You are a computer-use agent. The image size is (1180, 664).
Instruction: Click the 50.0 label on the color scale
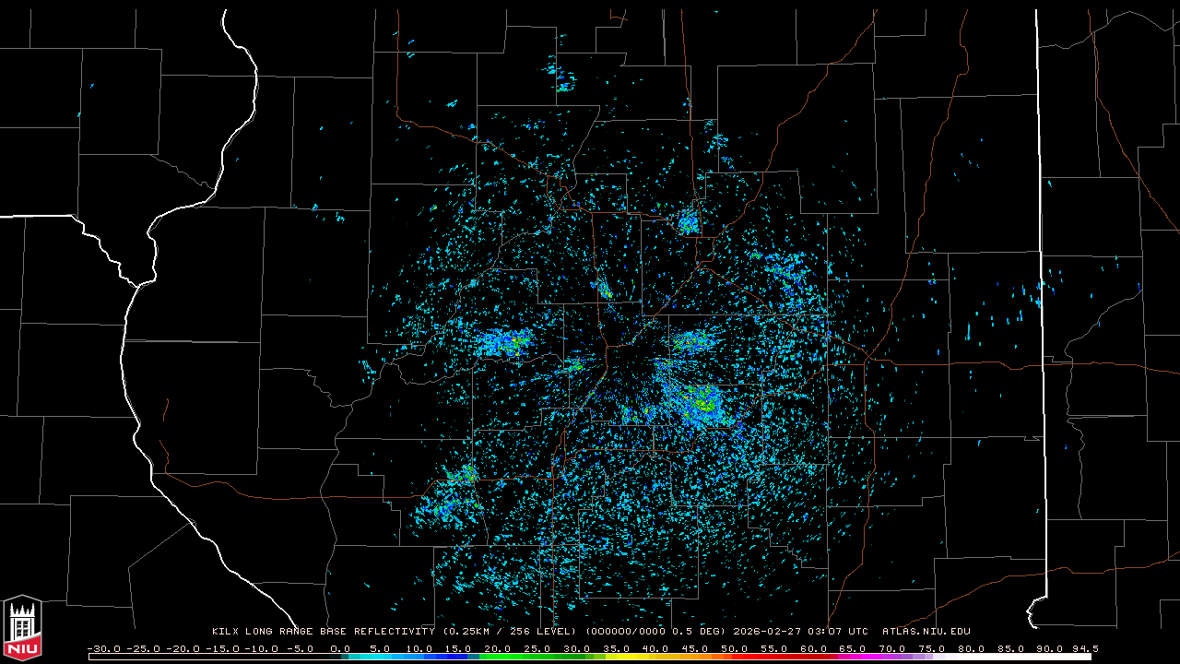tap(735, 648)
